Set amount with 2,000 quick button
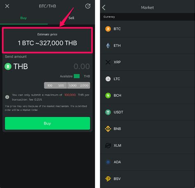 point(84,86)
